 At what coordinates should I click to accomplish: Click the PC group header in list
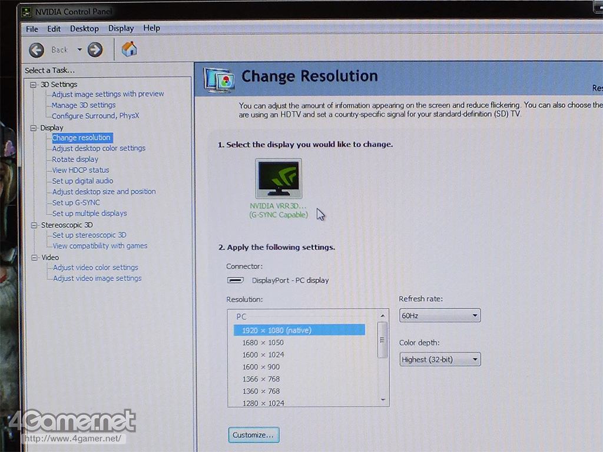(241, 317)
